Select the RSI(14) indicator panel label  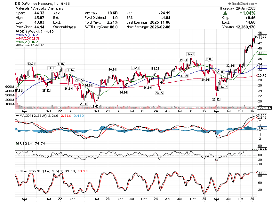(23, 144)
